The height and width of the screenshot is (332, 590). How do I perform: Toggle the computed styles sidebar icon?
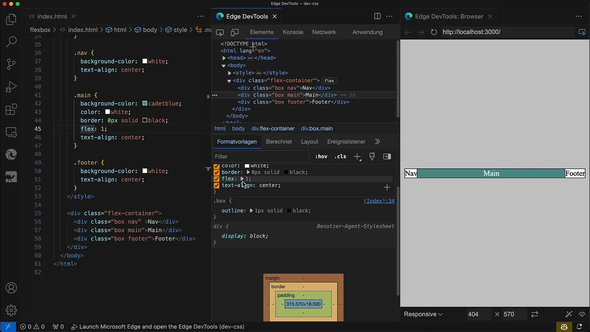[387, 156]
